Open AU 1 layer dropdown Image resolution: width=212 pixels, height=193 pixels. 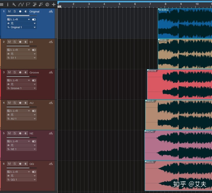(x=21, y=119)
